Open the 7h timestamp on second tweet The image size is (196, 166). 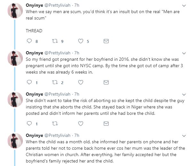pos(77,53)
